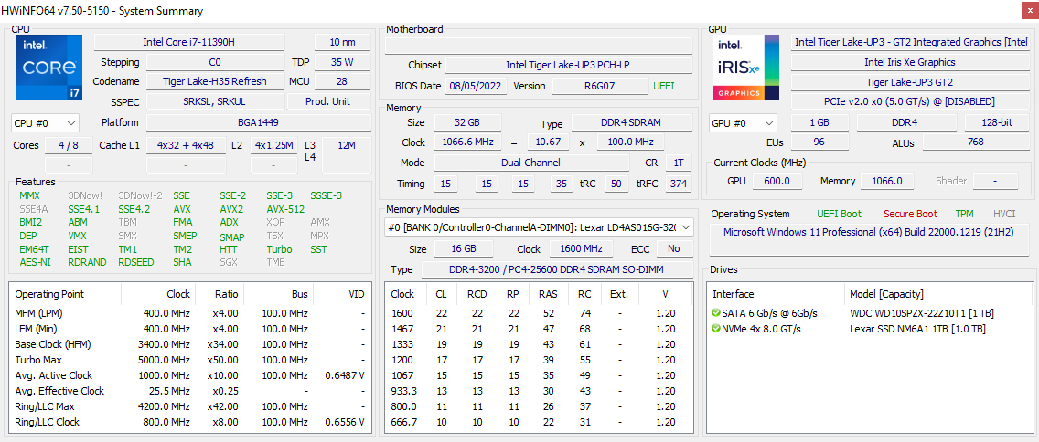
Task: Click the MCU value 28
Action: [343, 81]
